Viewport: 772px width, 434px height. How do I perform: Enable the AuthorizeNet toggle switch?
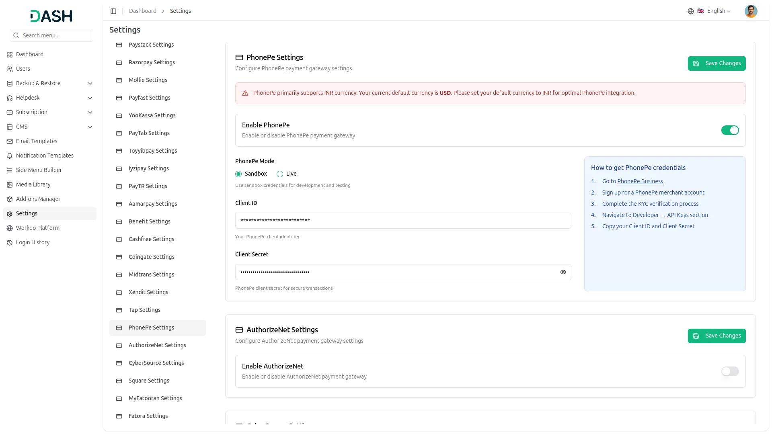pos(730,371)
